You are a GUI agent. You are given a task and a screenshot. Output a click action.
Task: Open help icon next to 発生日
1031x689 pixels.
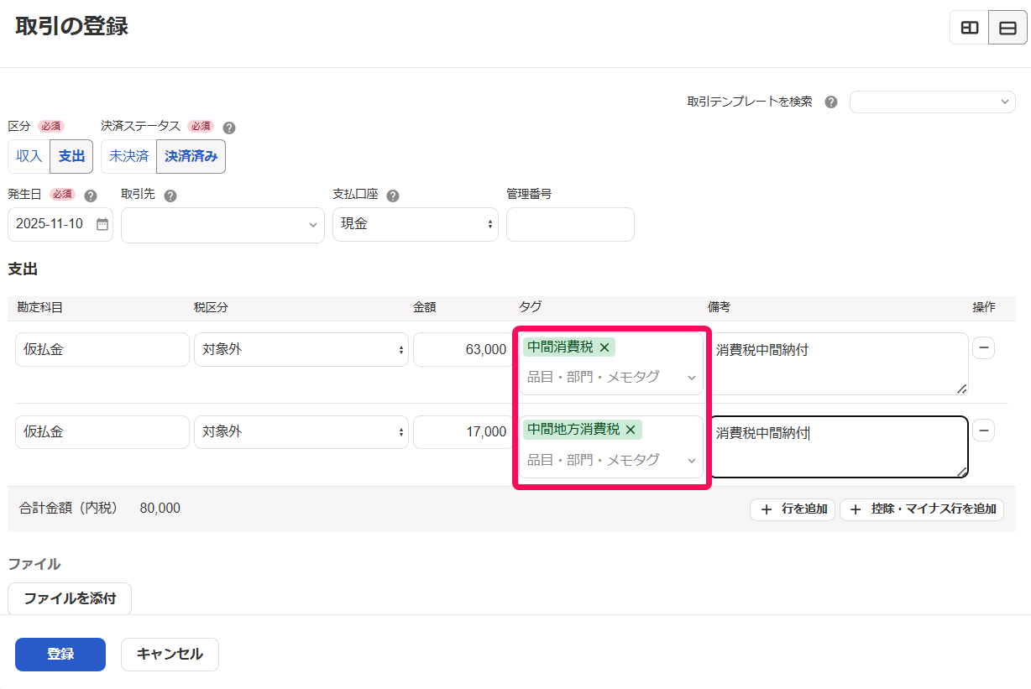(x=91, y=196)
